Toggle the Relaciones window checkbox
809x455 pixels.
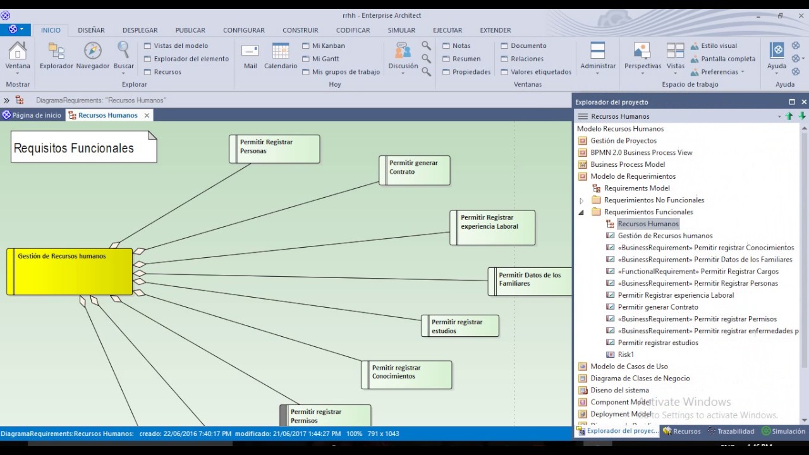point(504,59)
